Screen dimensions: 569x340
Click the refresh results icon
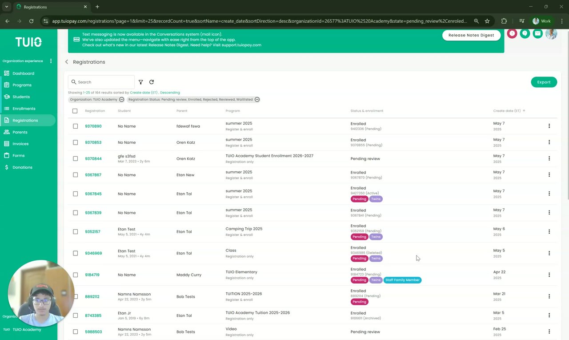pyautogui.click(x=152, y=82)
